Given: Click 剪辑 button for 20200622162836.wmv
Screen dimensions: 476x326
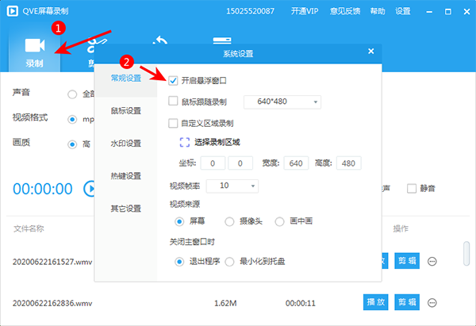Looking at the screenshot, I should (x=406, y=302).
